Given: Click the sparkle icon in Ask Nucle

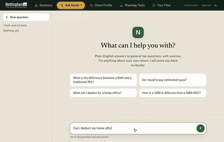Looking at the screenshot, I should click(x=62, y=5).
